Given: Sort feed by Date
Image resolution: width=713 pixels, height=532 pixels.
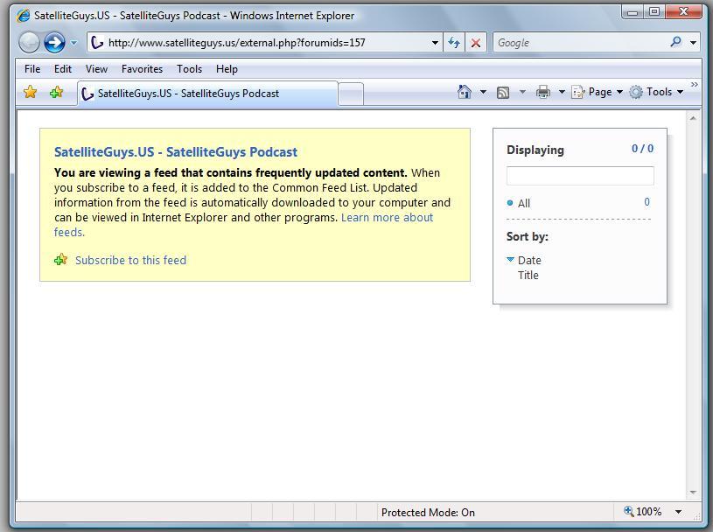Looking at the screenshot, I should tap(529, 260).
